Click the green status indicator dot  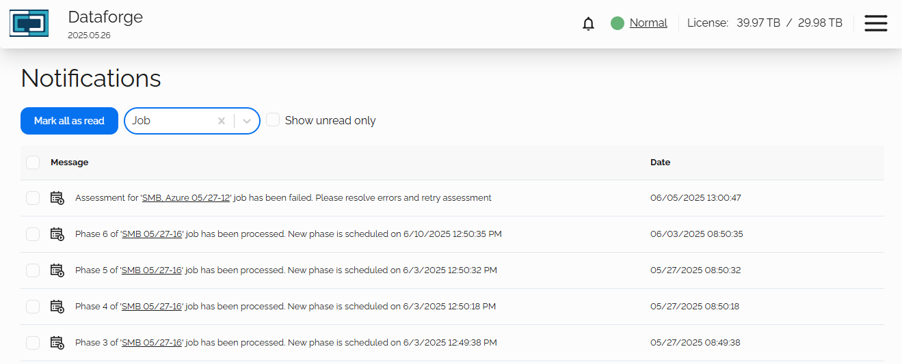(x=618, y=23)
